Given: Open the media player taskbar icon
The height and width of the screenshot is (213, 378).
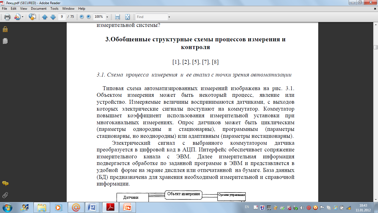Looking at the screenshot, I should click(x=58, y=207).
